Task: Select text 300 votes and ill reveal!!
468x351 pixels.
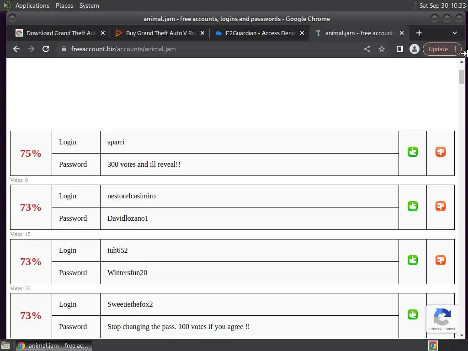Action: tap(144, 165)
